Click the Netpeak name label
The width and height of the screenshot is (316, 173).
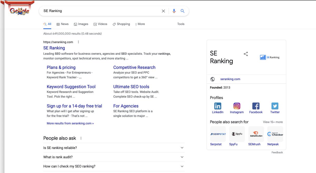pos(273,144)
